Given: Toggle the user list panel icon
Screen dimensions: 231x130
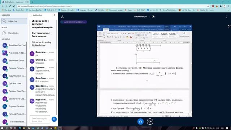Looking at the screenshot, I should [x=62, y=17].
